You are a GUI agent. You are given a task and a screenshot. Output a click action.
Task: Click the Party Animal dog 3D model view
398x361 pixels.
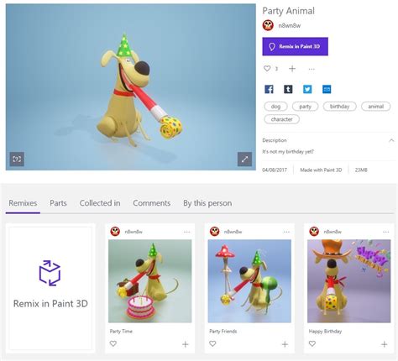coord(131,86)
